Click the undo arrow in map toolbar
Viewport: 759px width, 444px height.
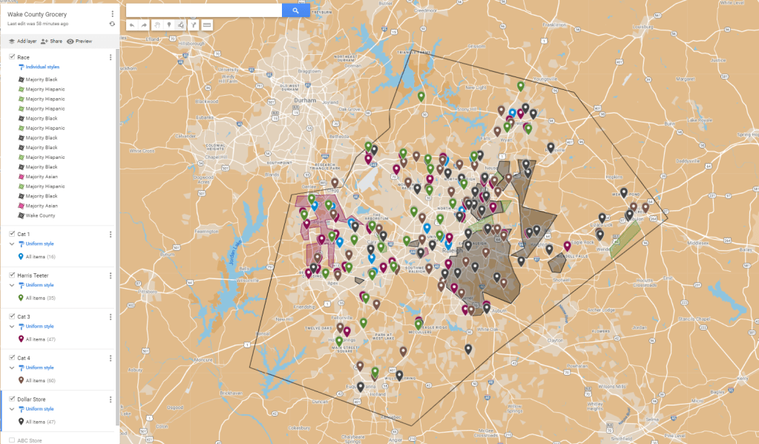[132, 25]
